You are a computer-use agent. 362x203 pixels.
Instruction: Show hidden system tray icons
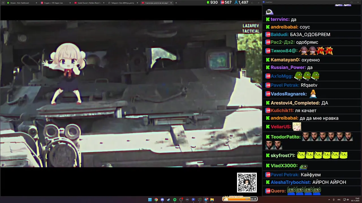tap(329, 200)
